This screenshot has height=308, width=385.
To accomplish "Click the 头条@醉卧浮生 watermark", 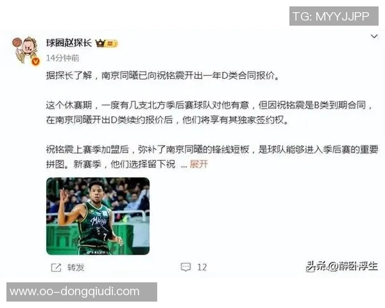I will [x=342, y=266].
